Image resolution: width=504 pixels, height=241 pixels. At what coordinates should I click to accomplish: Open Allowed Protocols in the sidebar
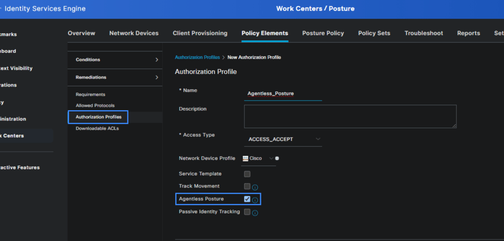click(95, 105)
